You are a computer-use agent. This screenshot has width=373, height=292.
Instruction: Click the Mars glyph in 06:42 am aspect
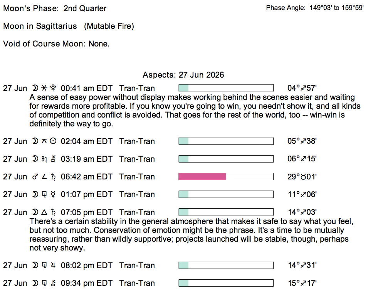coord(35,176)
